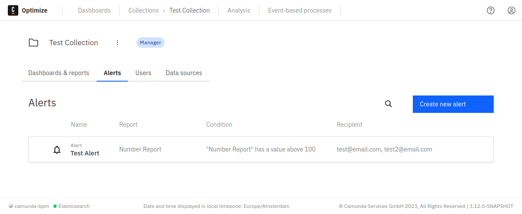The width and height of the screenshot is (522, 214).
Task: Click the folder icon beside Test Collection
Action: (33, 43)
